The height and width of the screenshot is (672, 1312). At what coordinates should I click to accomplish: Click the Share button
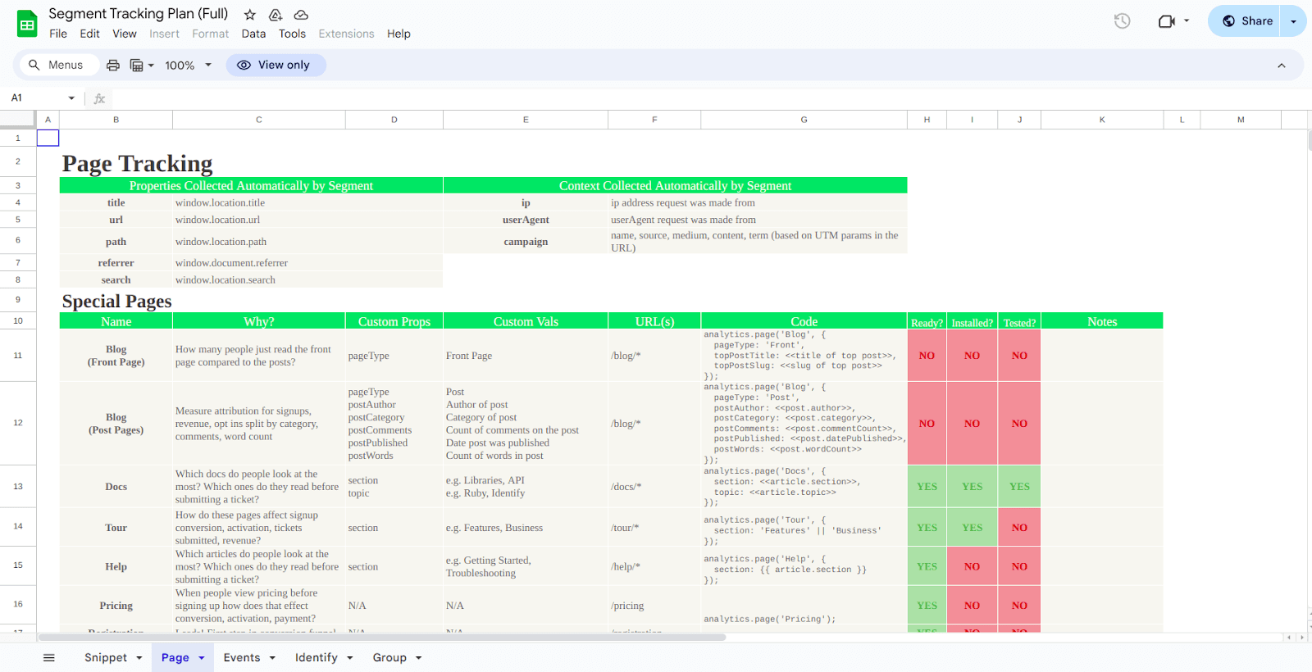tap(1246, 21)
